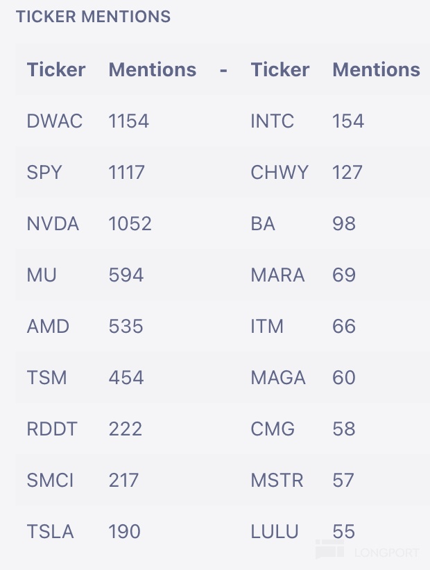Select the SPY ticker row

tap(44, 173)
